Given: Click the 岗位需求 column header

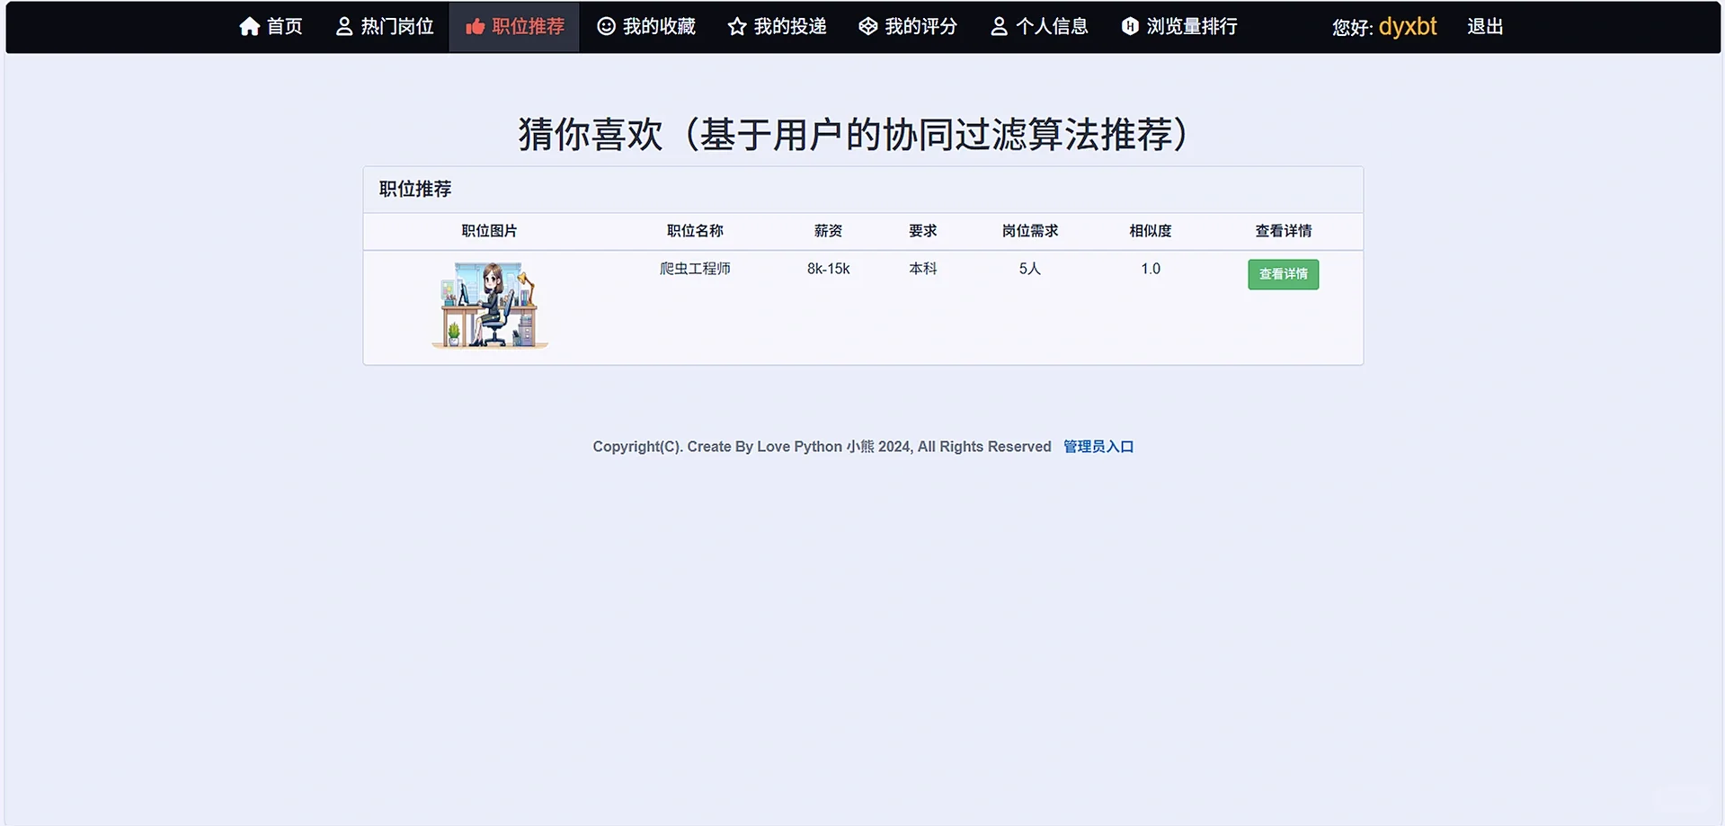Looking at the screenshot, I should [1029, 231].
